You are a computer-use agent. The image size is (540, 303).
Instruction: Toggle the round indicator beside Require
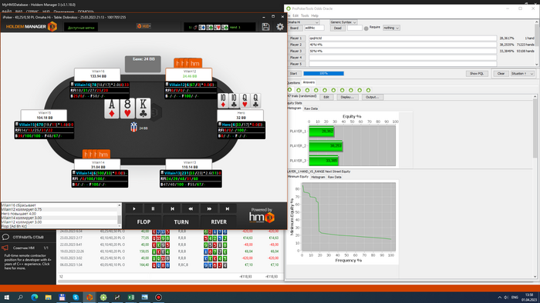pyautogui.click(x=366, y=28)
